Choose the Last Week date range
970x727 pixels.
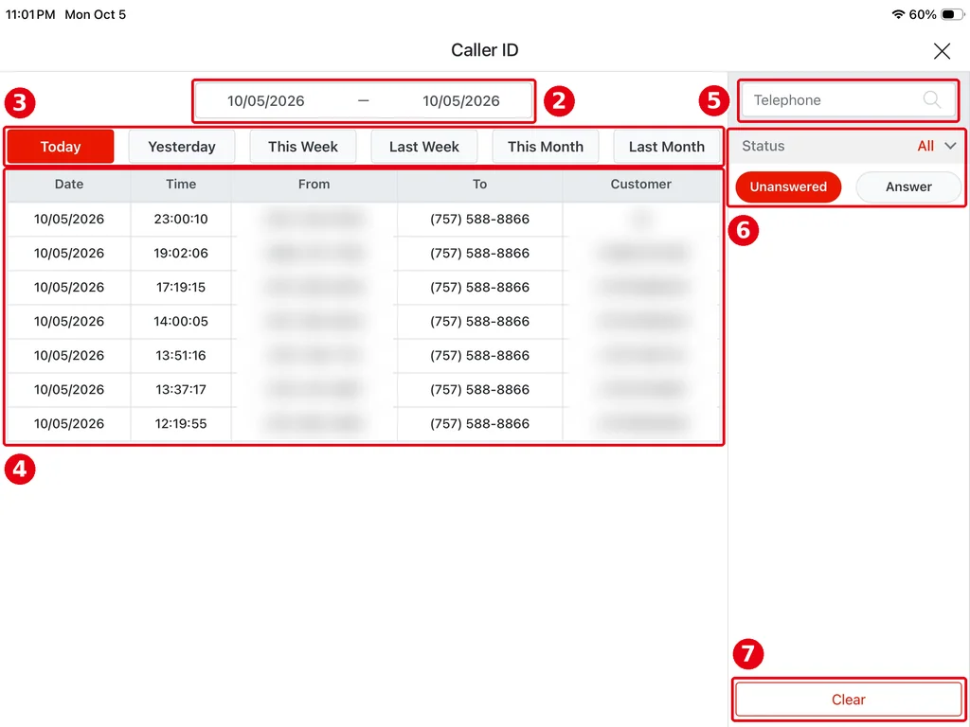tap(424, 147)
